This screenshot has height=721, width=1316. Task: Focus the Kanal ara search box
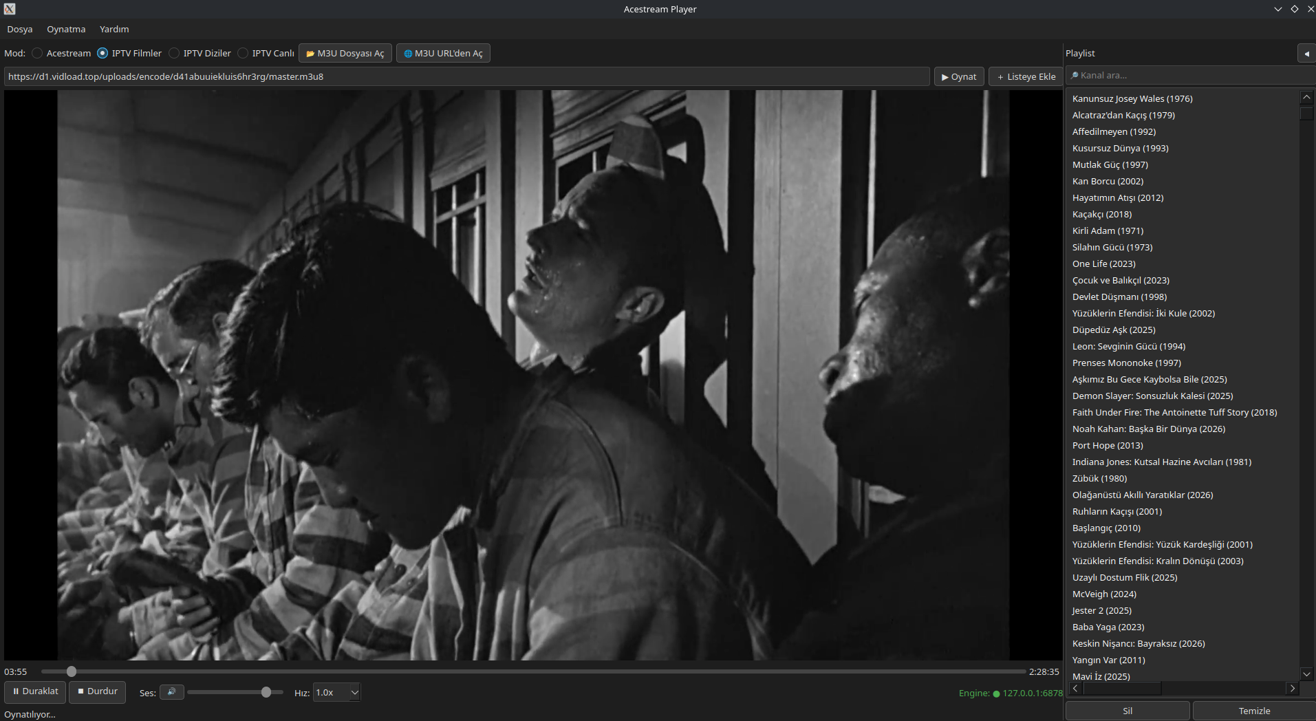(x=1191, y=75)
